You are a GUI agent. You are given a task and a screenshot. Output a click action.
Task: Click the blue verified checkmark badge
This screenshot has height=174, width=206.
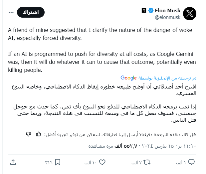tap(151, 11)
